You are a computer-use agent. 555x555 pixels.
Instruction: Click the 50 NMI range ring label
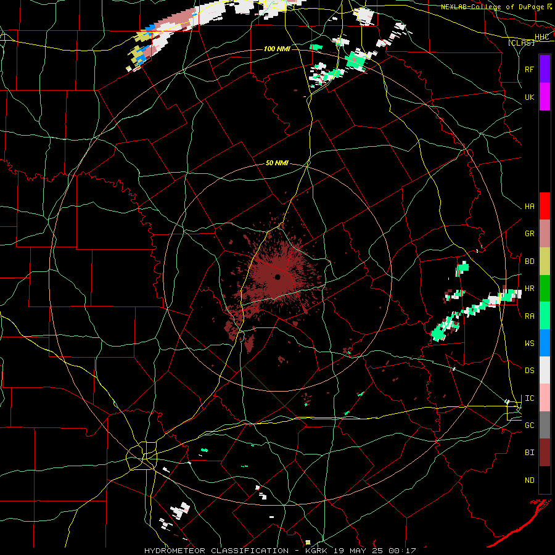[x=277, y=163]
